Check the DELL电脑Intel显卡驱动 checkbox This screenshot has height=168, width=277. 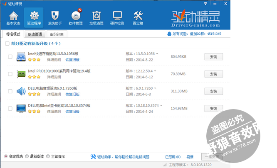pyautogui.click(x=10, y=109)
